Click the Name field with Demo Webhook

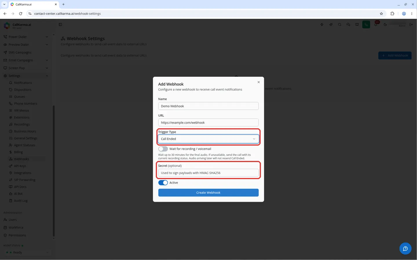pyautogui.click(x=208, y=106)
